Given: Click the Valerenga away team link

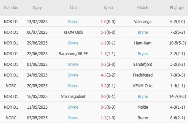Looking at the screenshot, I should pyautogui.click(x=143, y=21).
